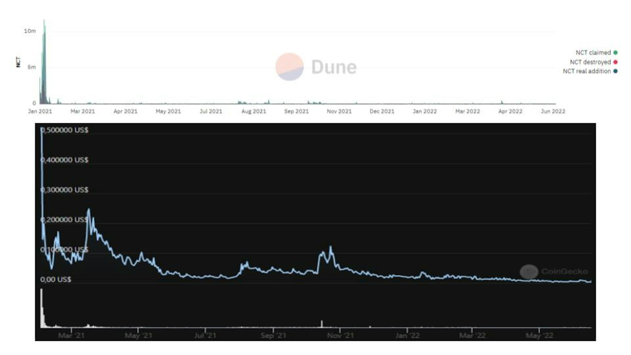This screenshot has width=631, height=355.
Task: Click the Nov 2021 x-axis label
Action: click(339, 111)
